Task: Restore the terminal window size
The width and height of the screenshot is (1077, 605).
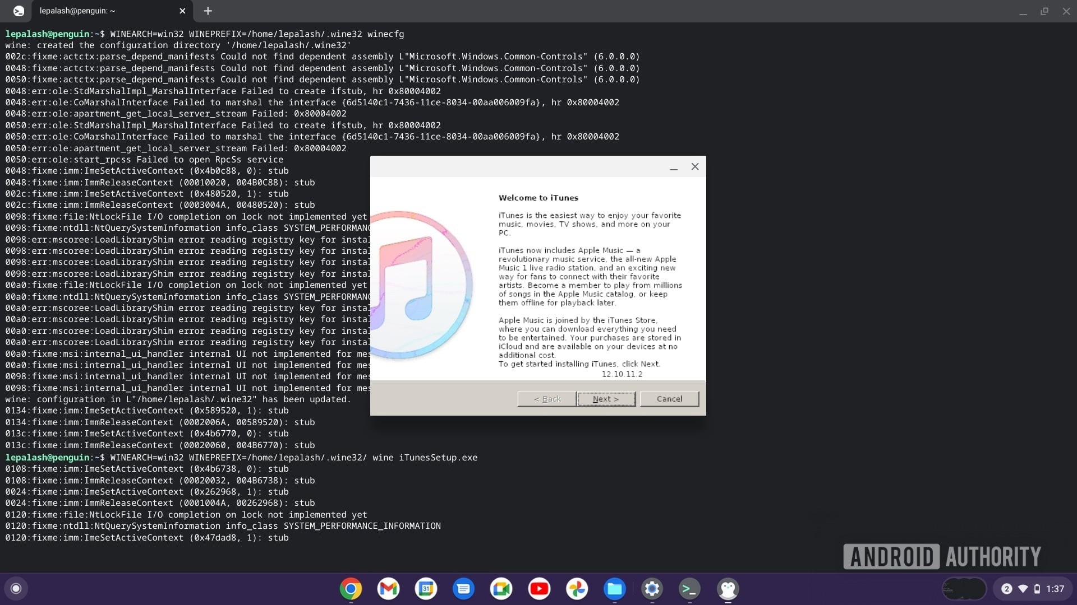Action: pyautogui.click(x=1044, y=11)
